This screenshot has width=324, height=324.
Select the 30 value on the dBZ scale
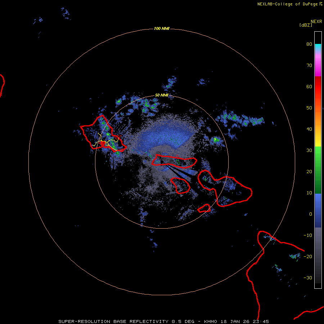[x=309, y=150]
